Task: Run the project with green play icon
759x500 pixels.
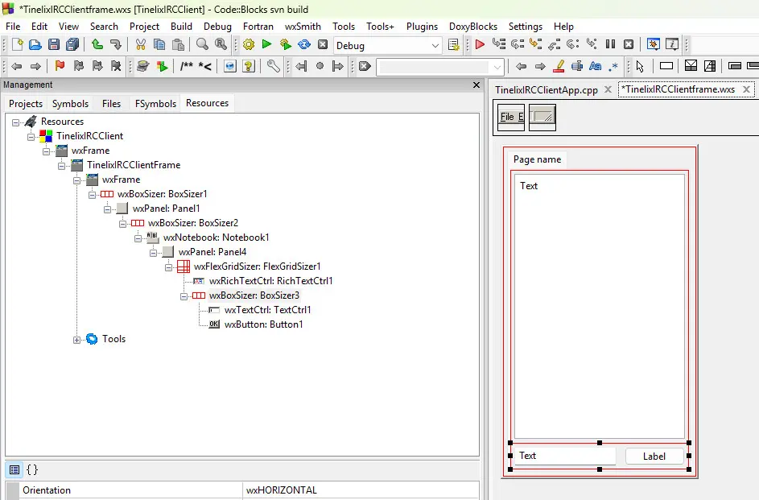Action: tap(266, 44)
